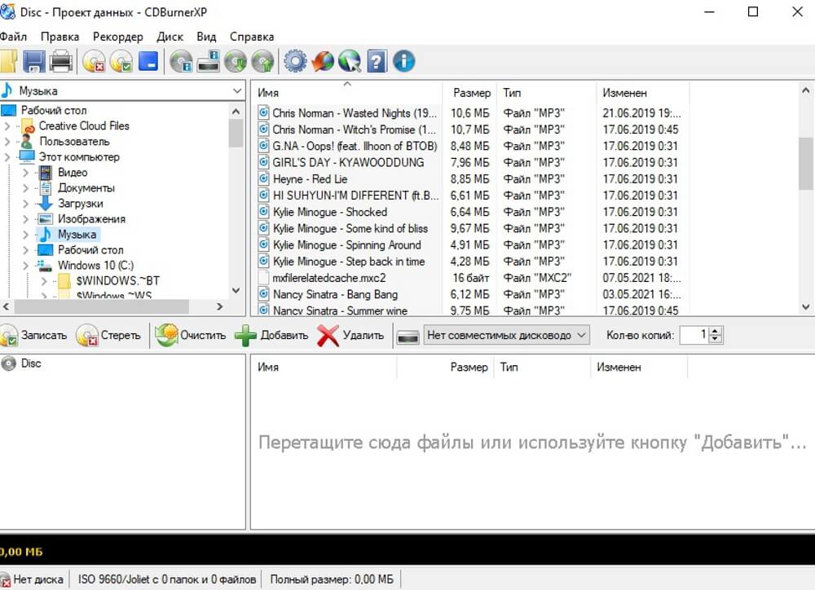Expand the Видео tree node
This screenshot has width=815, height=590.
click(25, 173)
